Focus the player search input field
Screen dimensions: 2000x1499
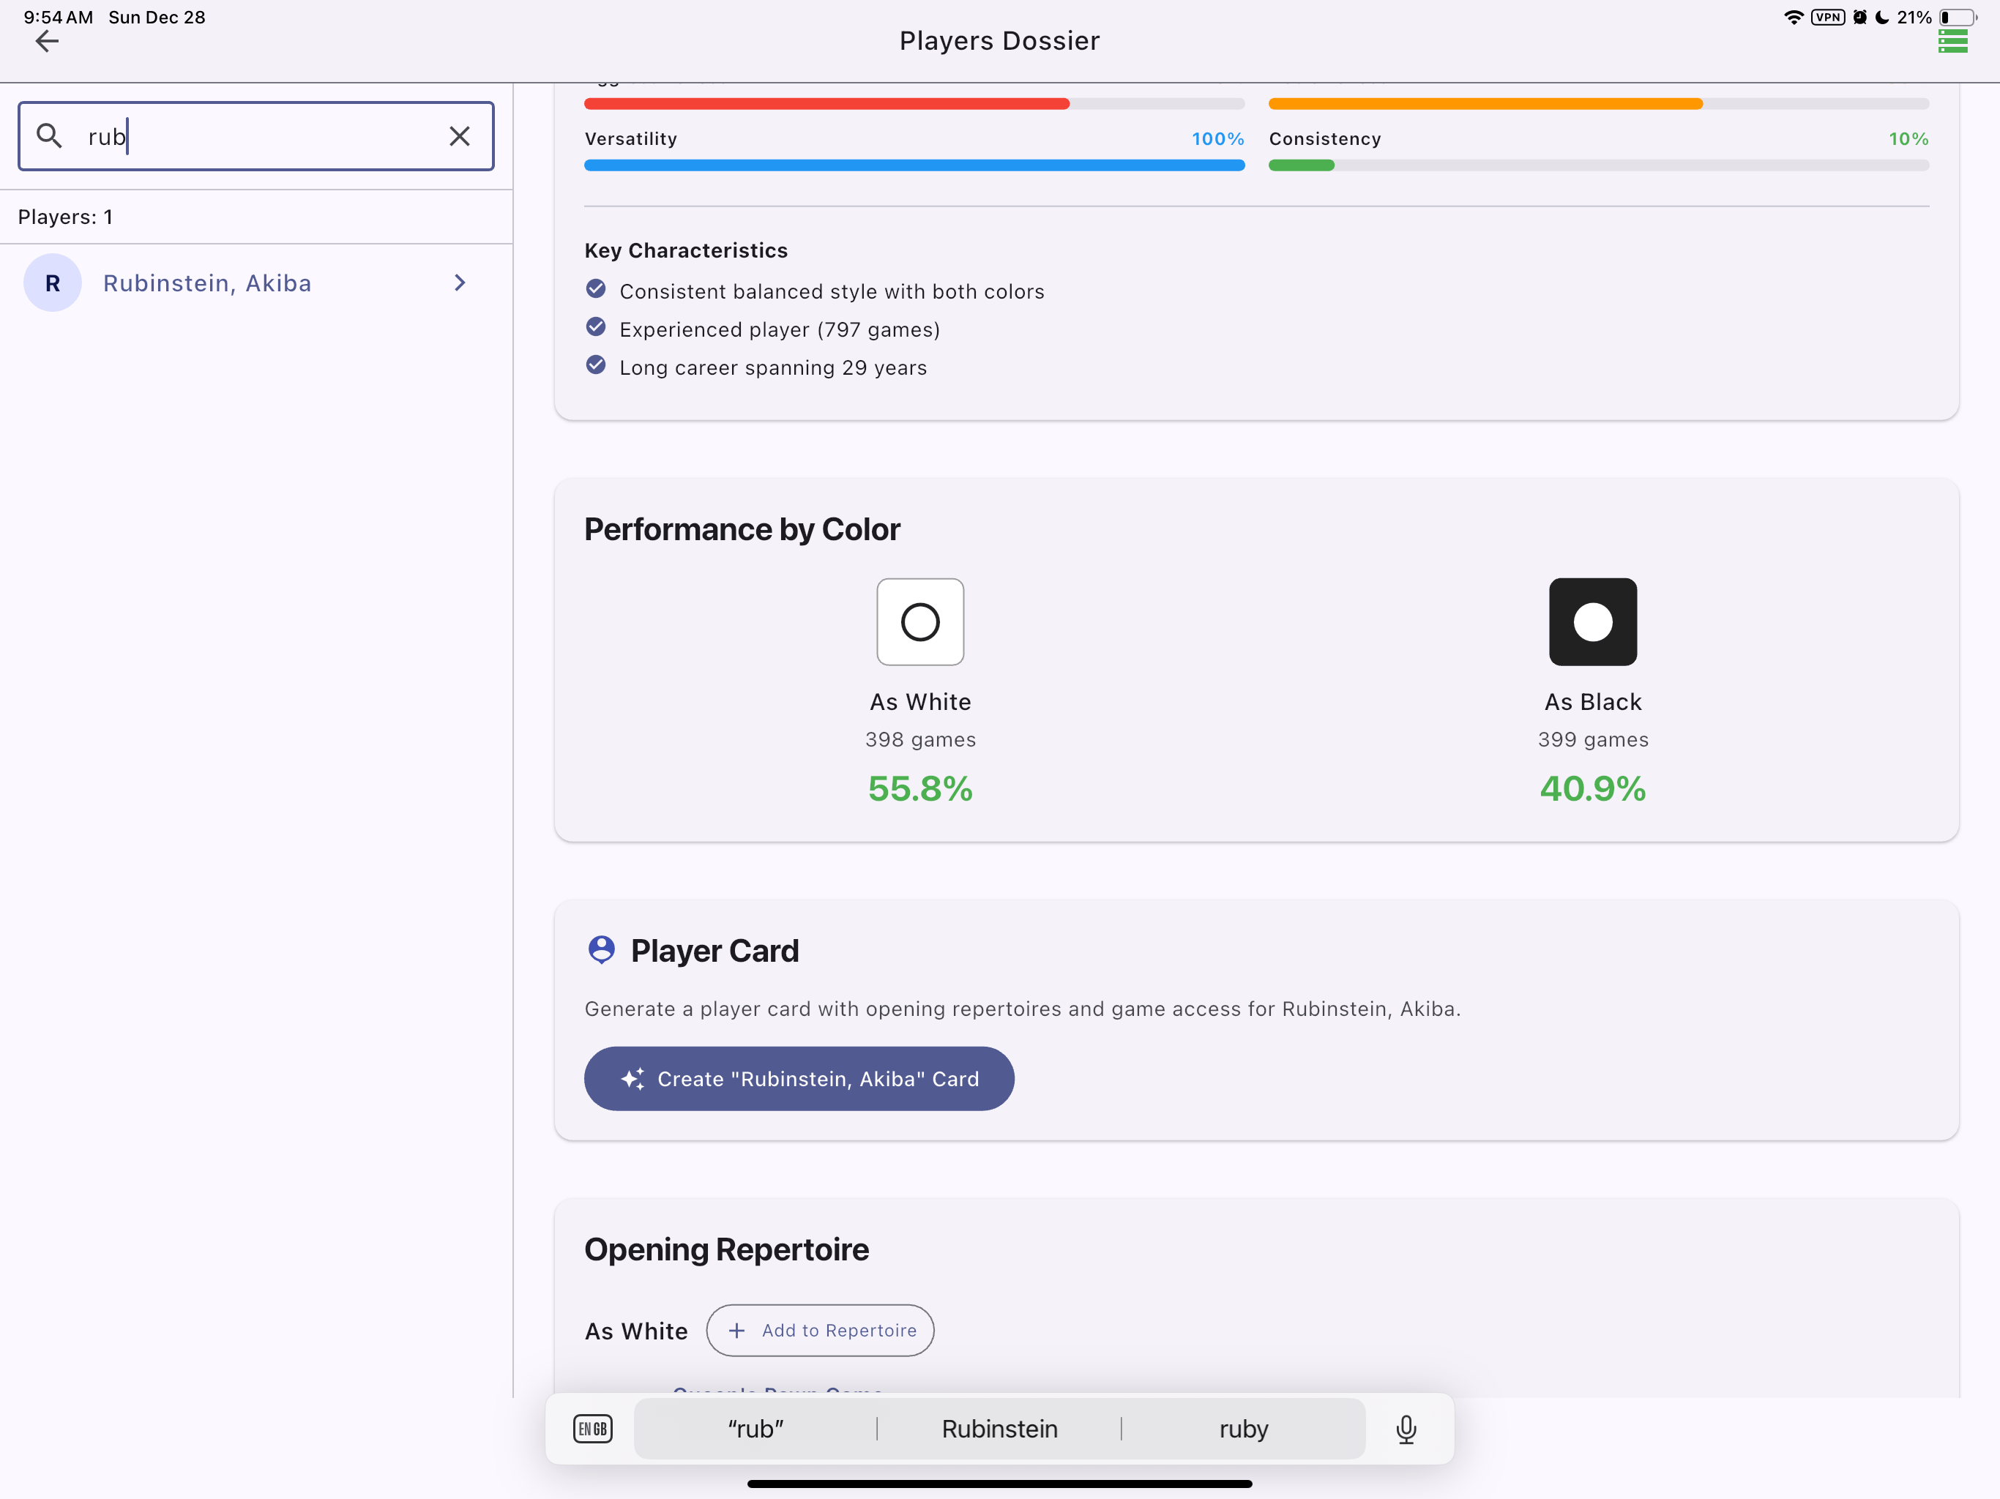tap(256, 135)
